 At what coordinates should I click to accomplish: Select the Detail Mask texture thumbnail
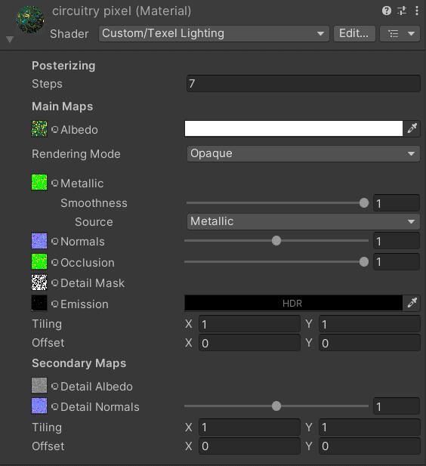pos(39,282)
